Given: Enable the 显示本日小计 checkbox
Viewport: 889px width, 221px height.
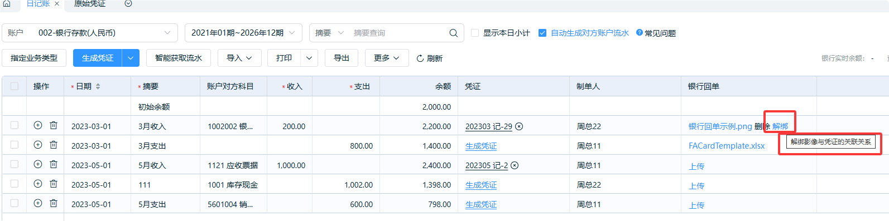Looking at the screenshot, I should click(475, 33).
